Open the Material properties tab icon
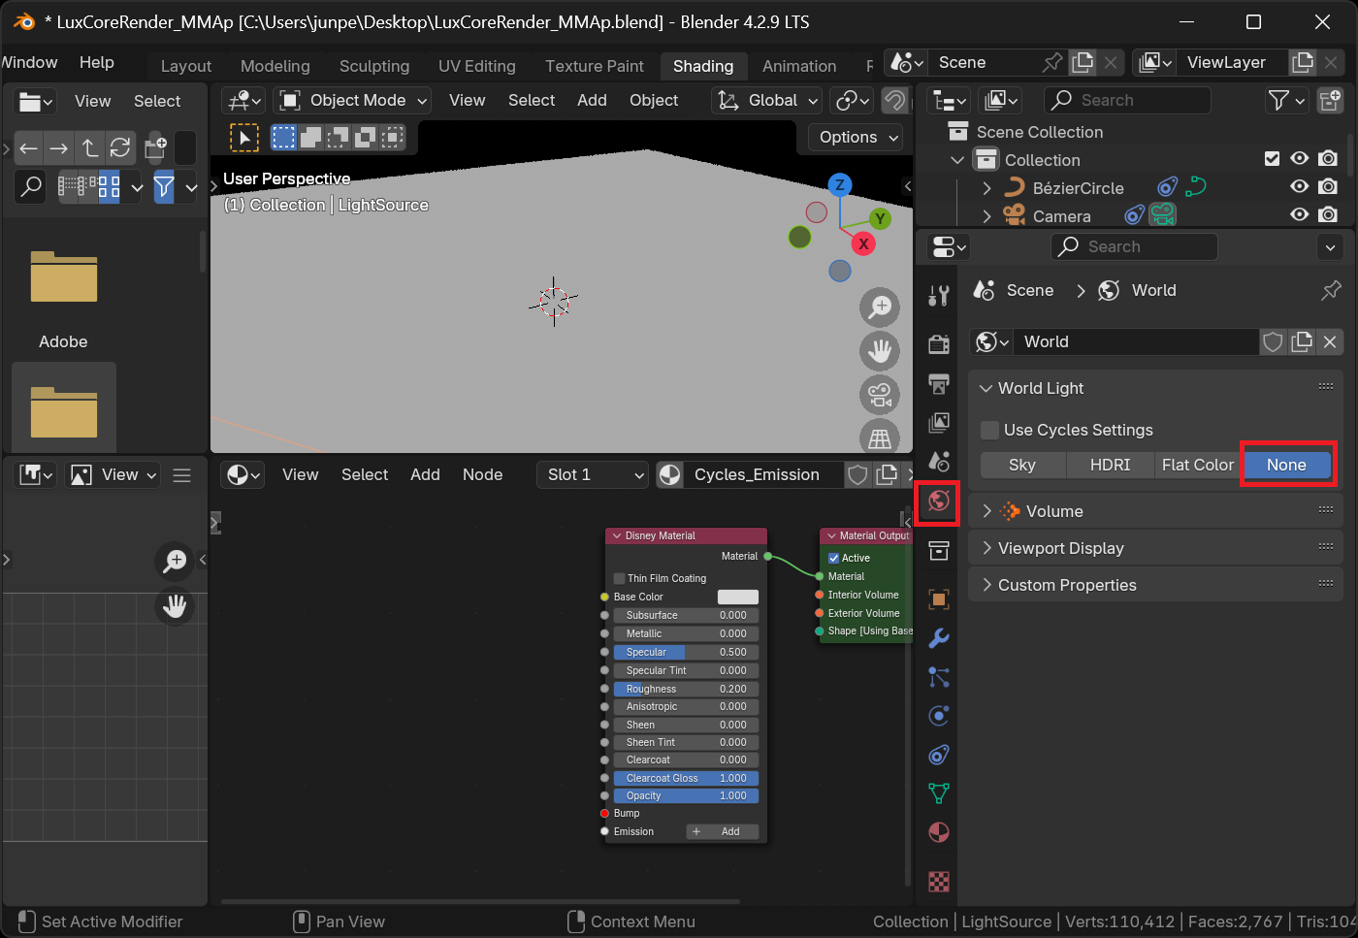This screenshot has height=938, width=1358. click(x=938, y=832)
